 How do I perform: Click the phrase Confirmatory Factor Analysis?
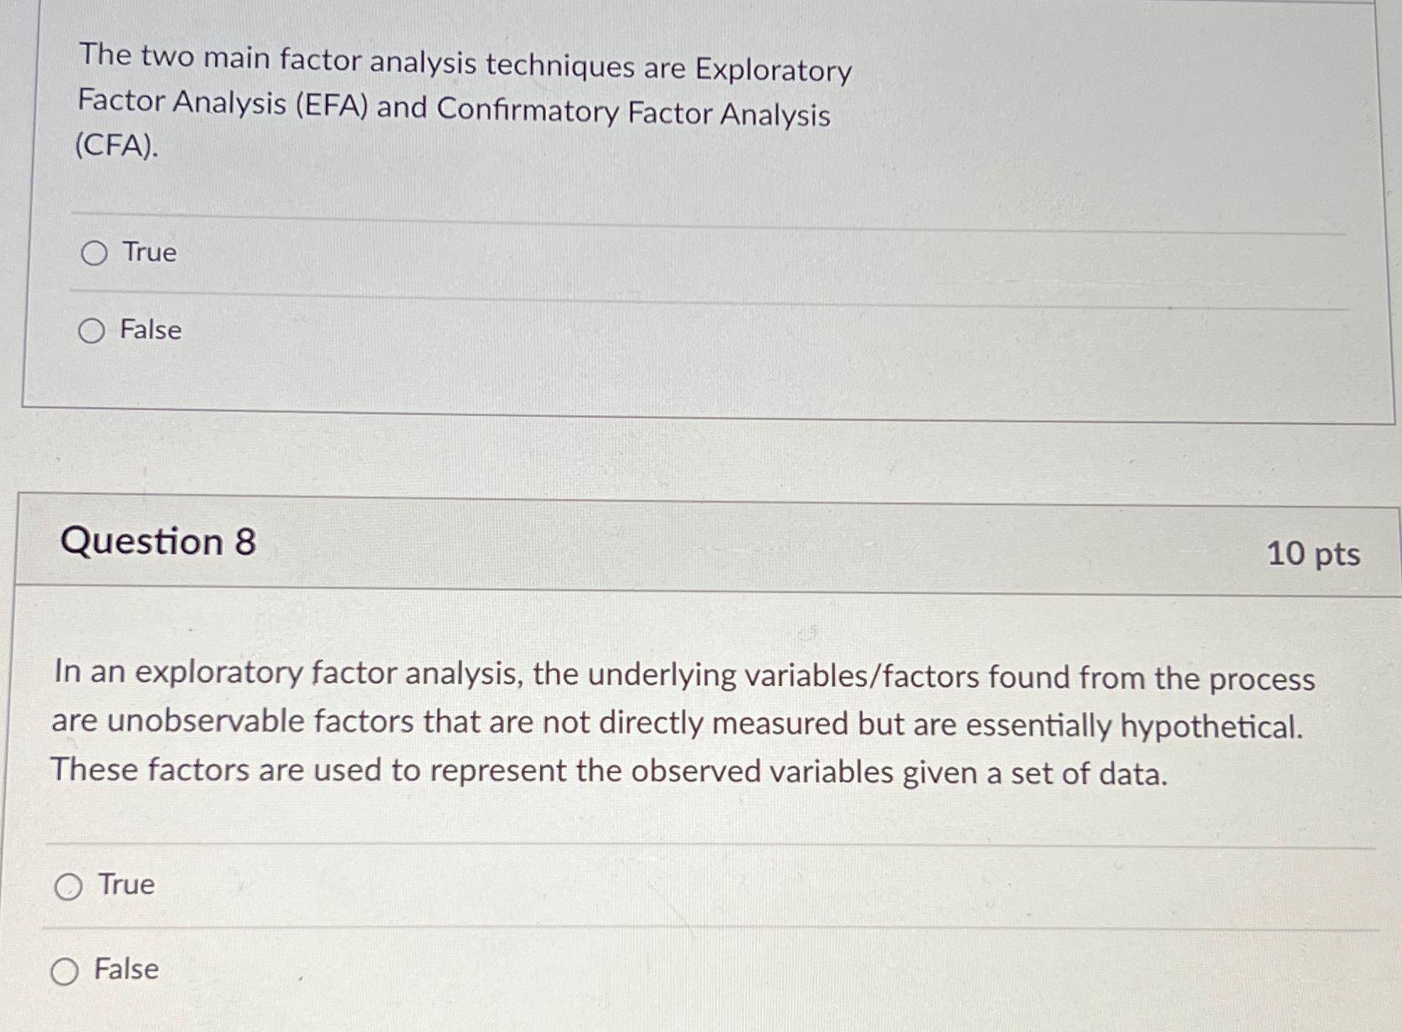point(624,115)
